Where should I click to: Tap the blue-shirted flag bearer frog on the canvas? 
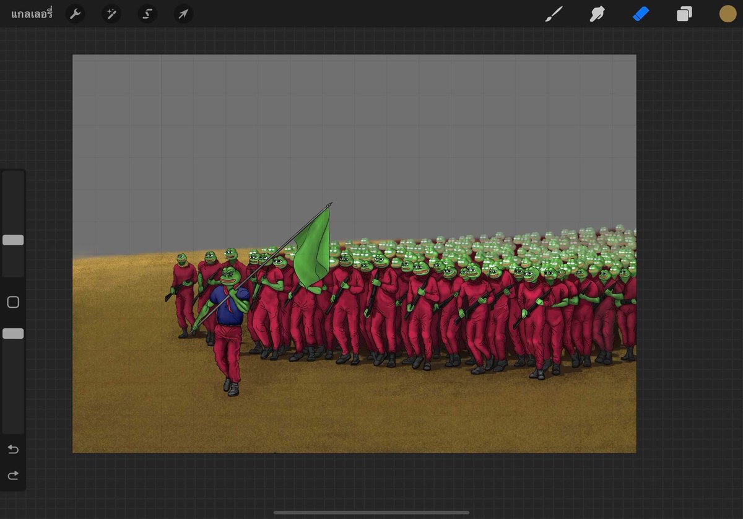tap(228, 331)
